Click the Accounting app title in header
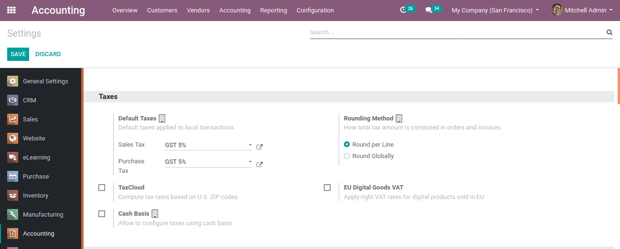The image size is (620, 249). pos(58,10)
